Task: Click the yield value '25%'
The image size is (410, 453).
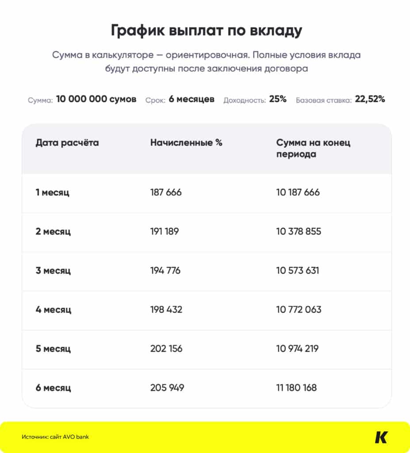Action: [x=278, y=100]
